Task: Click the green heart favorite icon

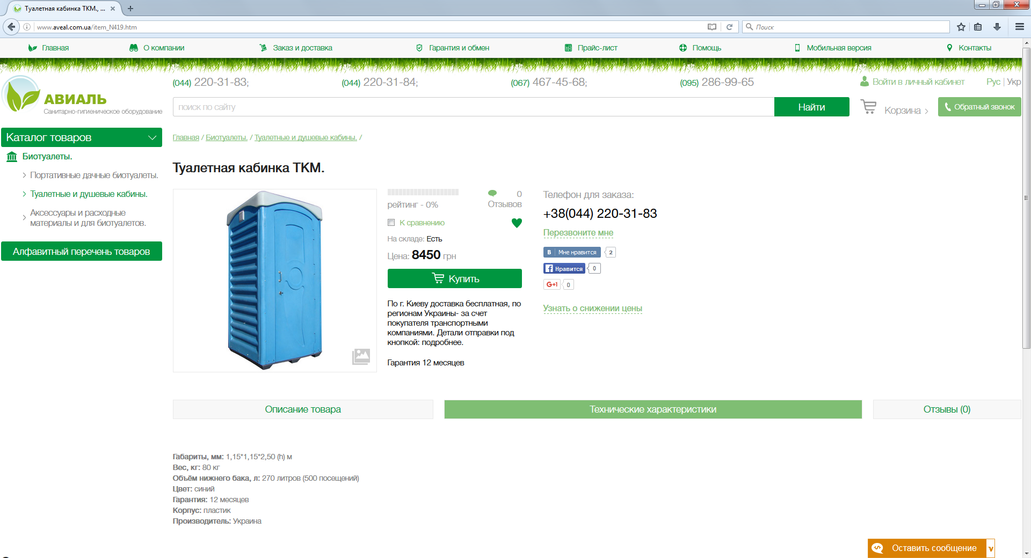Action: 517,223
